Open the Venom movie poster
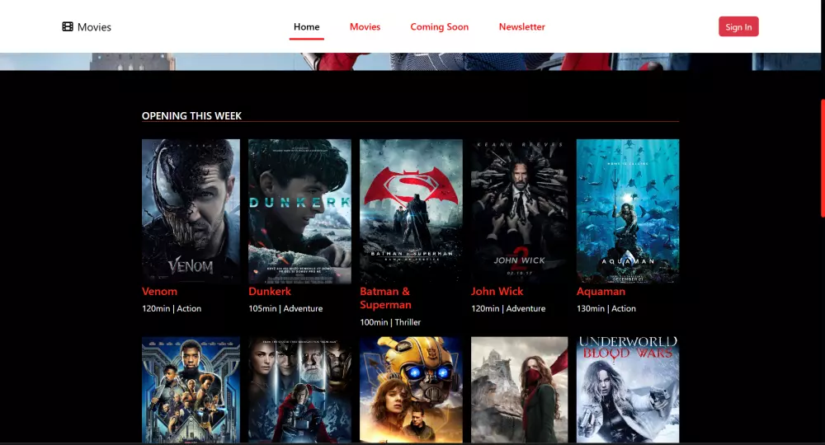This screenshot has width=825, height=445. click(x=191, y=211)
